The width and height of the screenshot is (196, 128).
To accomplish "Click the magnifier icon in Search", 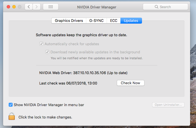I will pos(156,7).
